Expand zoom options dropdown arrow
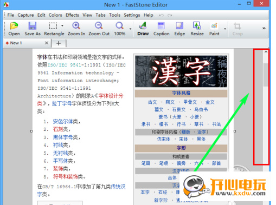Image resolution: width=276 pixels, height=205 pixels. tap(130, 29)
